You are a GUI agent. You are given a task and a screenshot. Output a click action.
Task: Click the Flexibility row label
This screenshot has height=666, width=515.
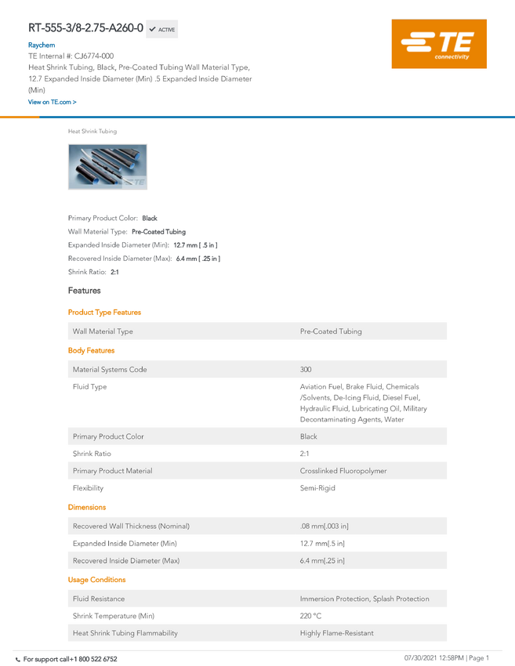point(88,488)
